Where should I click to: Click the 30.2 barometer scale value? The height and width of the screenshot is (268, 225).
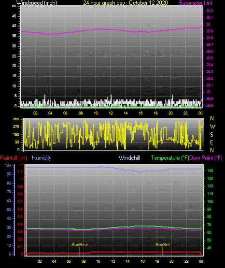210,11
